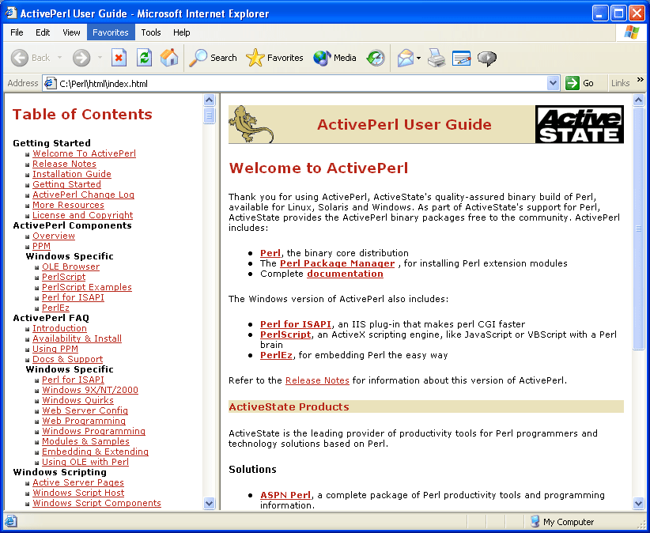
Task: Open the Embedding & Extending link
Action: pyautogui.click(x=95, y=452)
